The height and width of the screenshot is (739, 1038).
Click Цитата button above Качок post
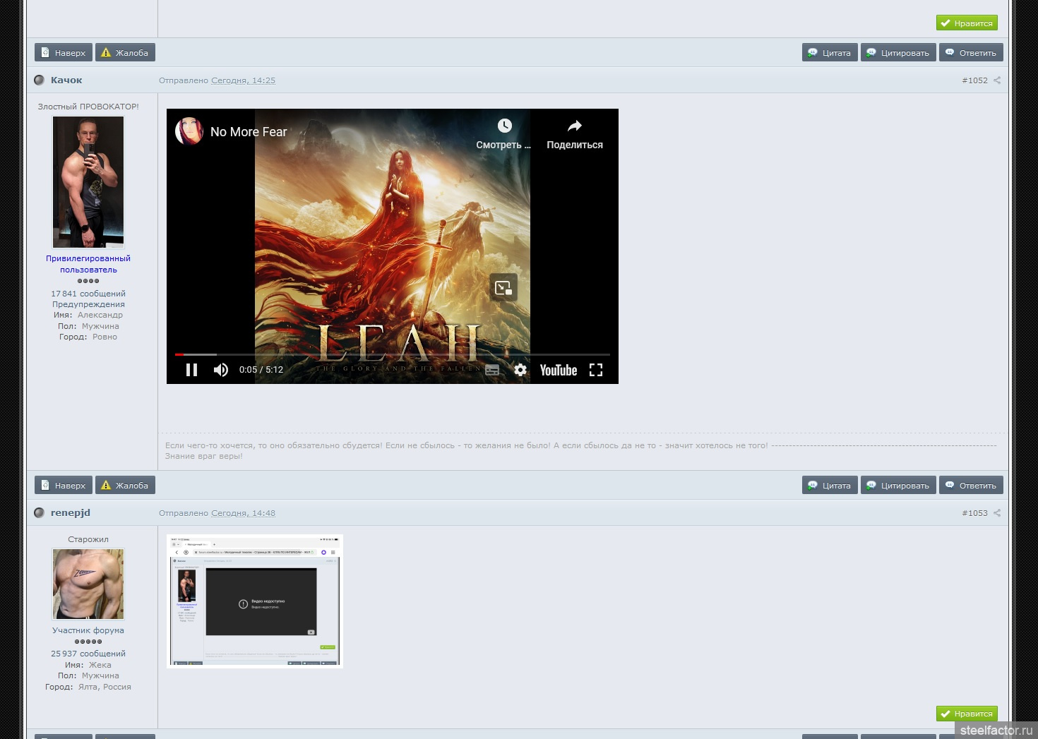click(830, 52)
